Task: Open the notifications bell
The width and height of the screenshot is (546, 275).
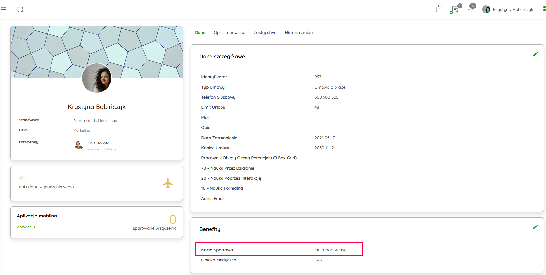Action: 471,9
